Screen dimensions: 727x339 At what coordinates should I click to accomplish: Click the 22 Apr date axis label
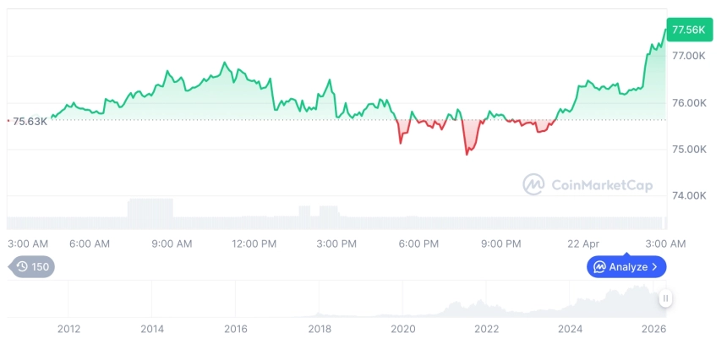[582, 243]
